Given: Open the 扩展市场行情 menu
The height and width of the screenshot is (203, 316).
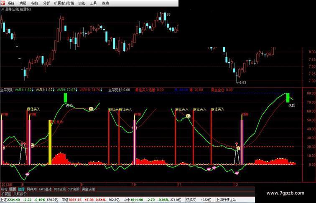Looking at the screenshot, I should 64,3.
